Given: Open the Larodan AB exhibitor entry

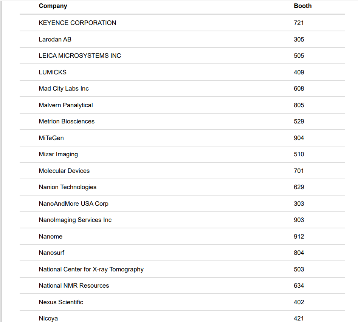Looking at the screenshot, I should point(55,40).
